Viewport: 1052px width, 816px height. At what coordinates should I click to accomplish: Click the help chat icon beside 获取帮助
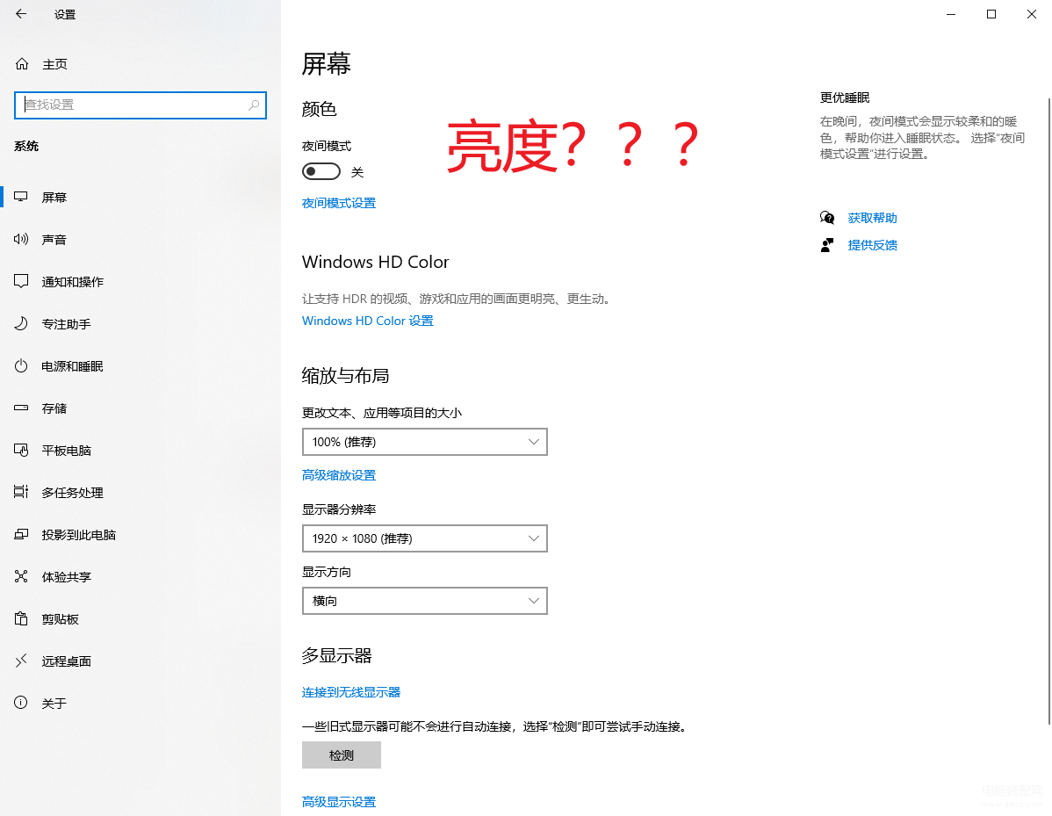tap(827, 218)
